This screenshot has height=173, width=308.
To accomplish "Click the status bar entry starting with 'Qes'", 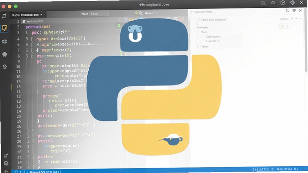I will [263, 169].
